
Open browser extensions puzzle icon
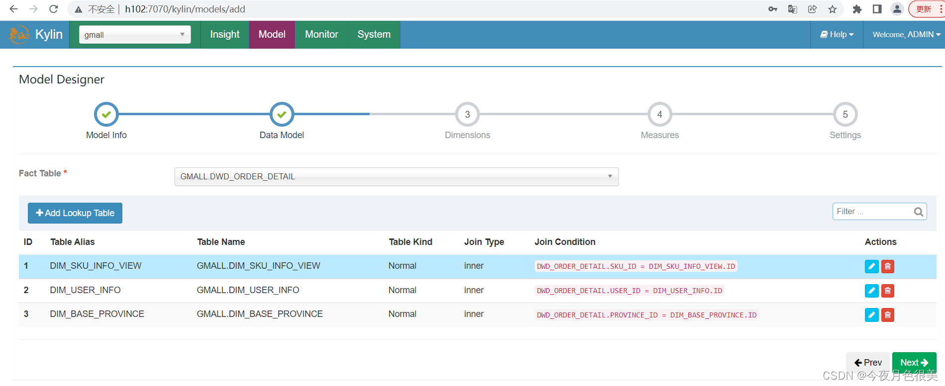857,9
